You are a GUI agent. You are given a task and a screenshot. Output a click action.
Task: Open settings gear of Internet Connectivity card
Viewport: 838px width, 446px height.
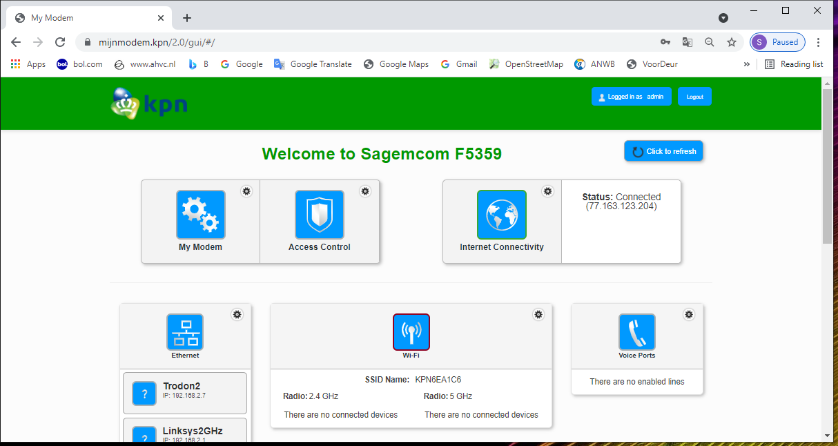547,191
